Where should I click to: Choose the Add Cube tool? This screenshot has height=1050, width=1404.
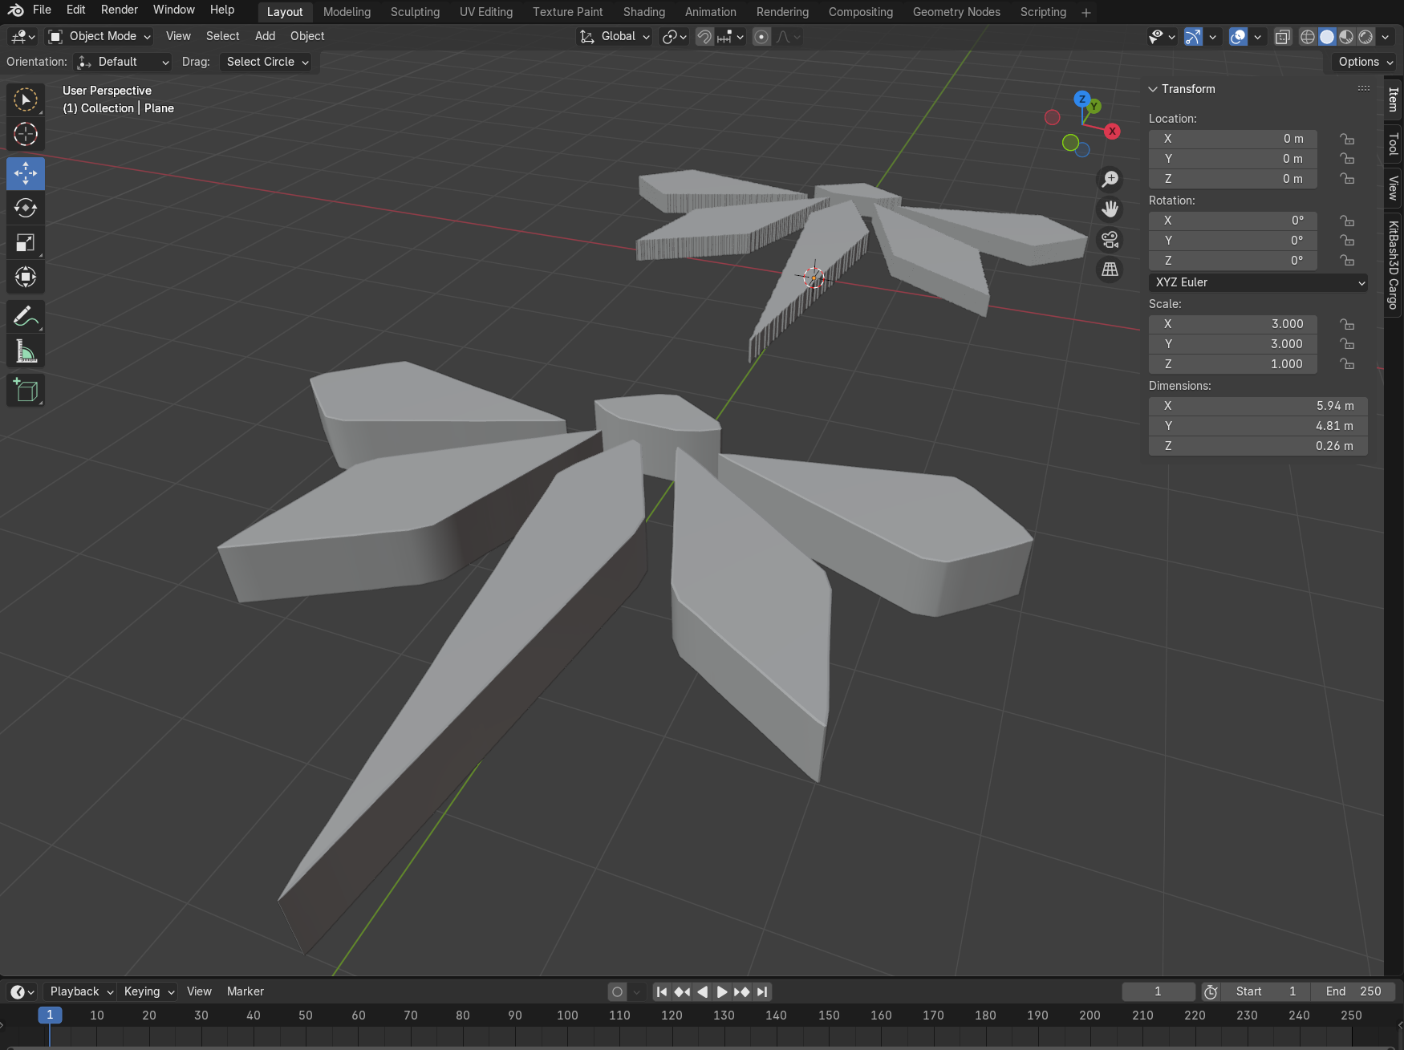point(26,391)
